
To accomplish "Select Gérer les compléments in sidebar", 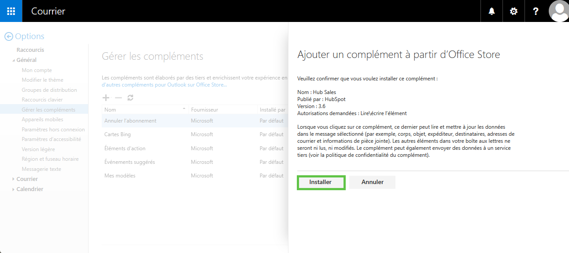I will click(x=48, y=110).
